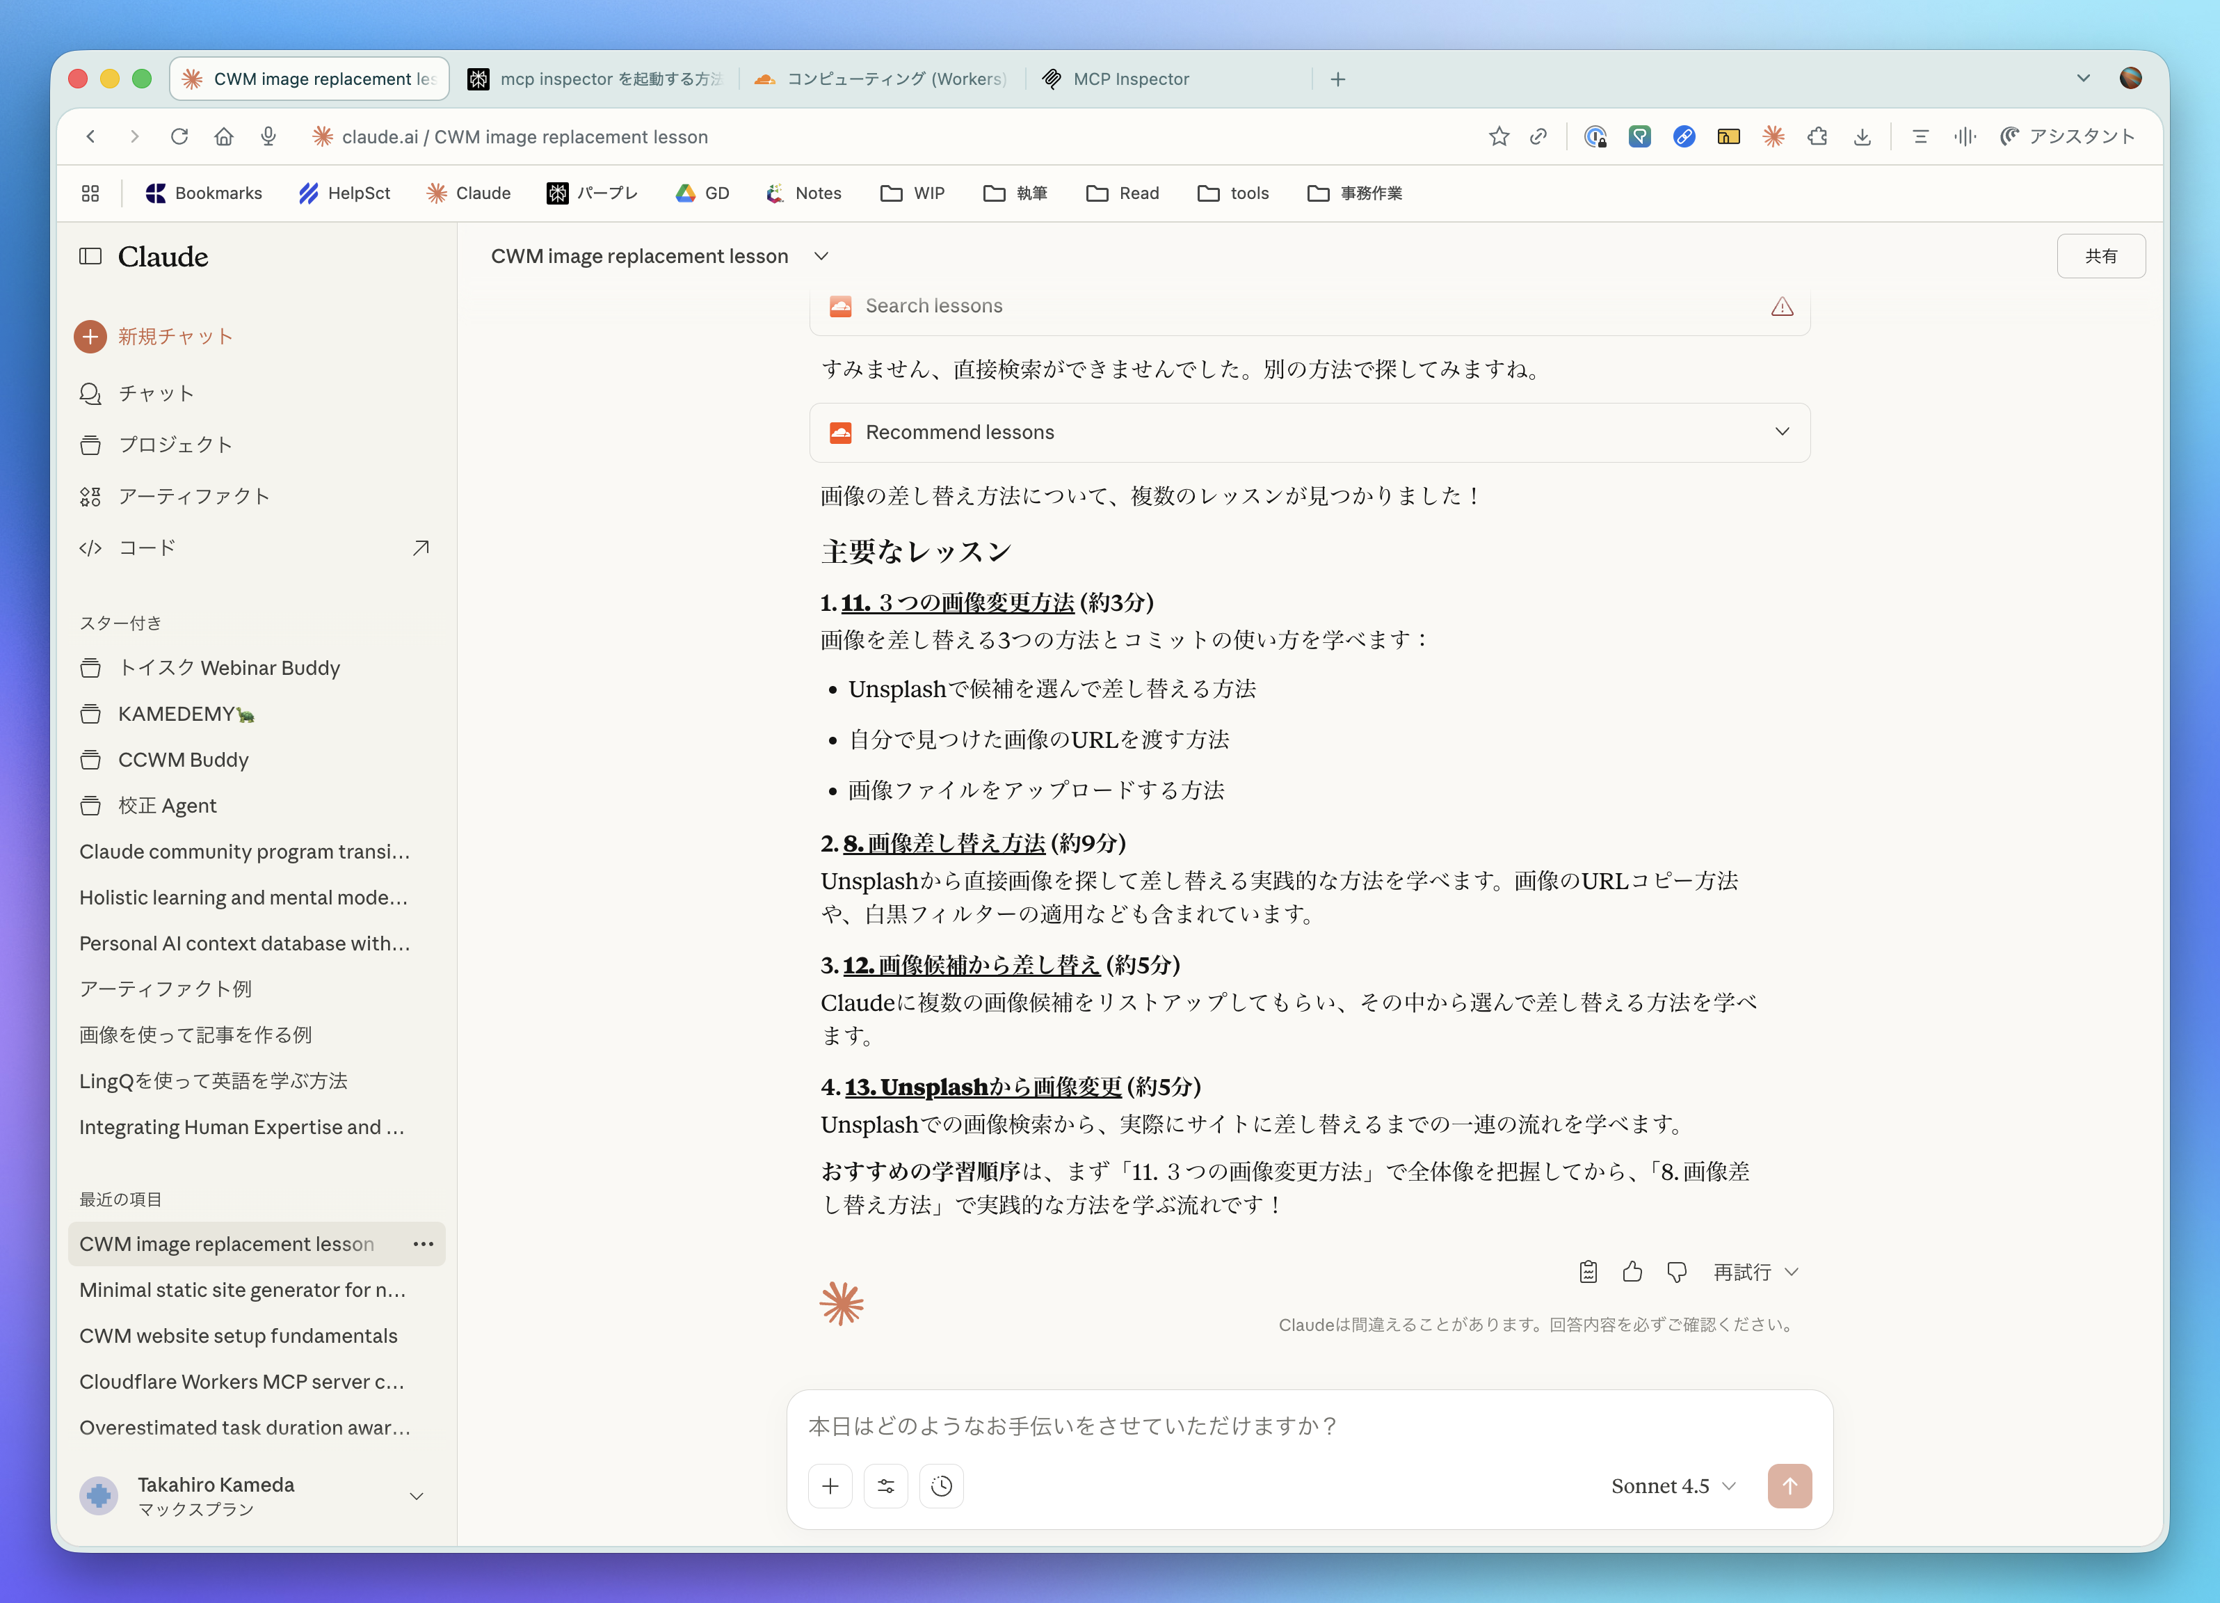2220x1603 pixels.
Task: Open chat title dropdown chevron
Action: pyautogui.click(x=821, y=257)
